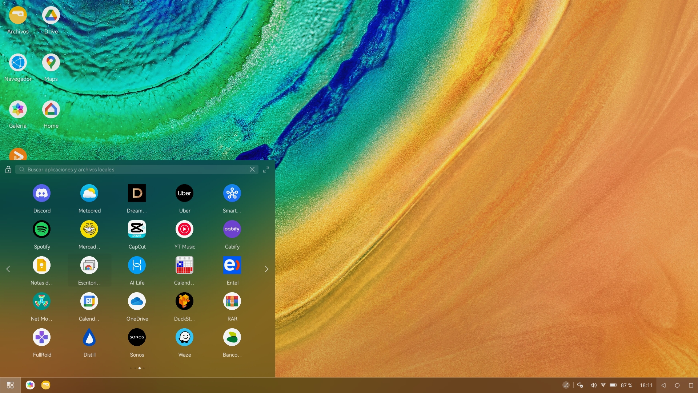Open the Cabify app
Screen dimensions: 698x393
[232, 229]
